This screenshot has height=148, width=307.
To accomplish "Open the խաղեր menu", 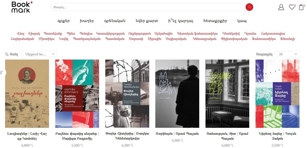I will pyautogui.click(x=87, y=21).
